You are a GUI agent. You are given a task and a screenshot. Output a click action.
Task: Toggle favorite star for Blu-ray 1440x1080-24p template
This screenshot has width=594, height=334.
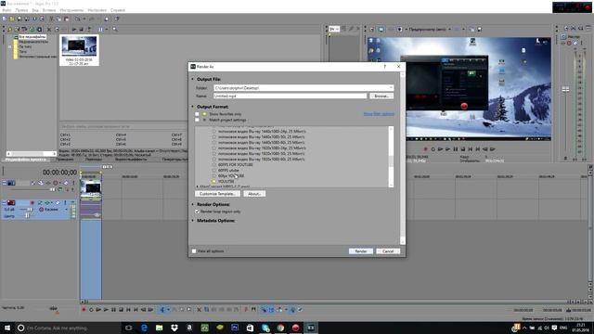(x=214, y=132)
